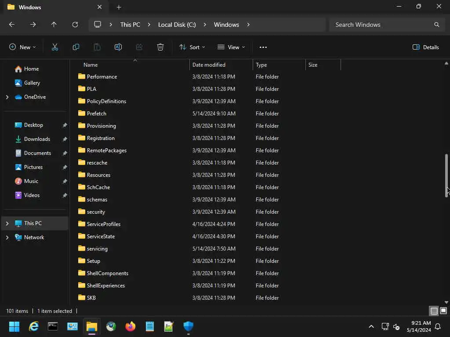This screenshot has width=450, height=337.
Task: Add a new tab with plus
Action: (x=119, y=7)
